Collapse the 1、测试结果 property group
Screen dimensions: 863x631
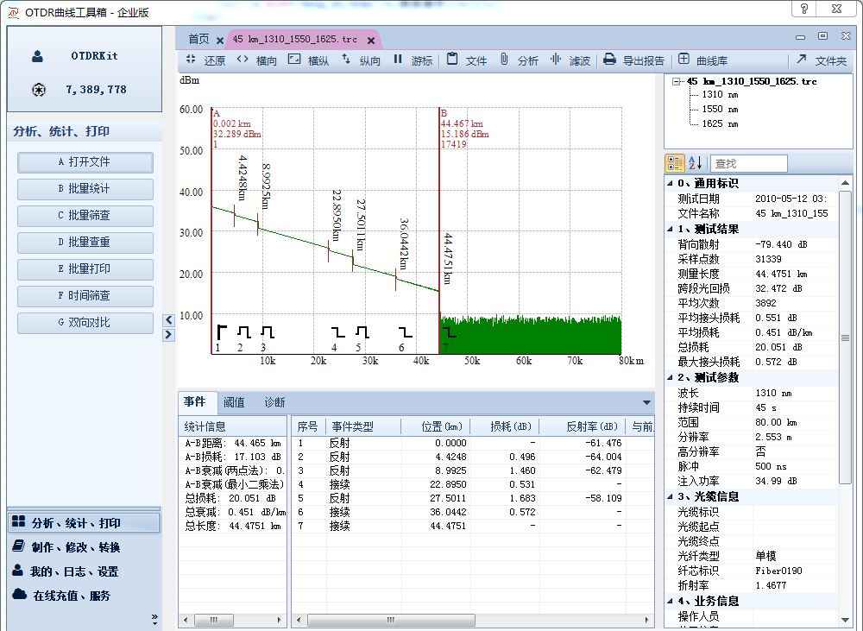pyautogui.click(x=671, y=229)
